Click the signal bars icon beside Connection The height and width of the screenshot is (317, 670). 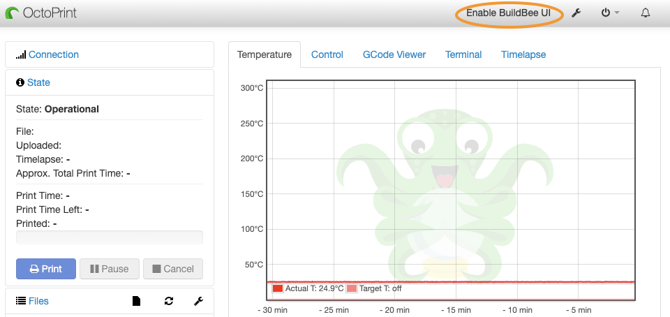(21, 55)
